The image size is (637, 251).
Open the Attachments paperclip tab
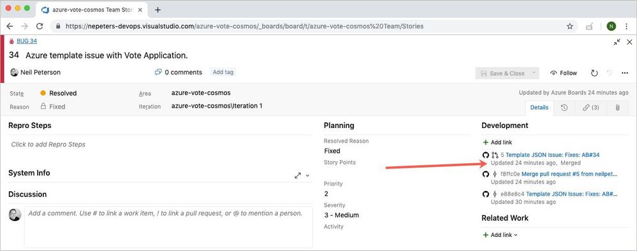[x=617, y=108]
